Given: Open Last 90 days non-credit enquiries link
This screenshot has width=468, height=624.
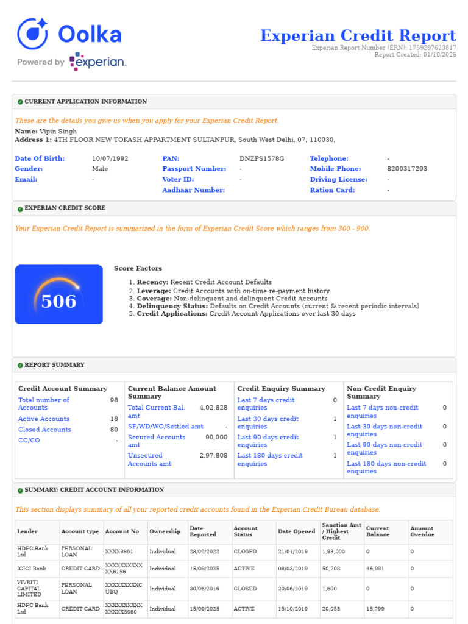Looking at the screenshot, I should coord(385,448).
